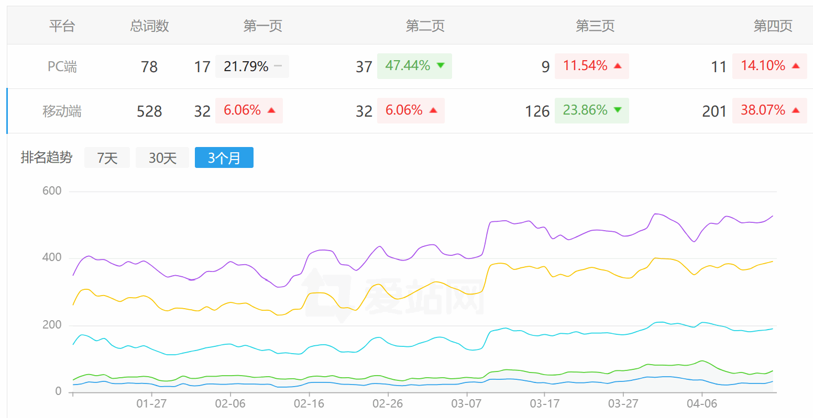This screenshot has width=813, height=418.
Task: Click the up arrow icon beside 14.10%
Action: (x=796, y=66)
